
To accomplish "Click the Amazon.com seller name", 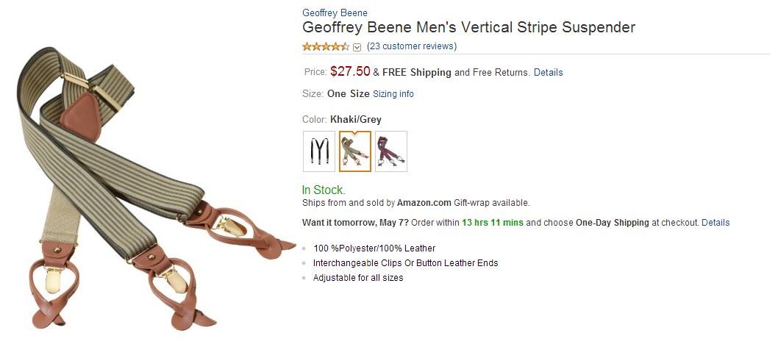I will pyautogui.click(x=424, y=203).
